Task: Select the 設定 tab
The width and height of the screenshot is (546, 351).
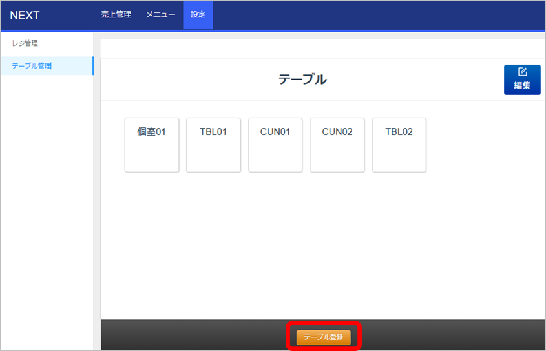Action: click(x=198, y=15)
